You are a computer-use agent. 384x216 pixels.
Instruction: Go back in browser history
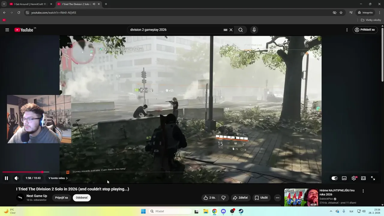(4, 13)
